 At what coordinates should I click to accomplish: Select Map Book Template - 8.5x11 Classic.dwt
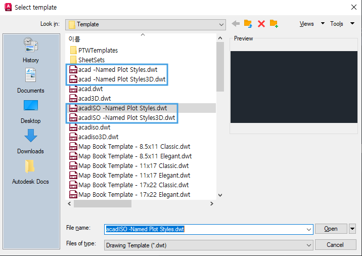coord(130,147)
